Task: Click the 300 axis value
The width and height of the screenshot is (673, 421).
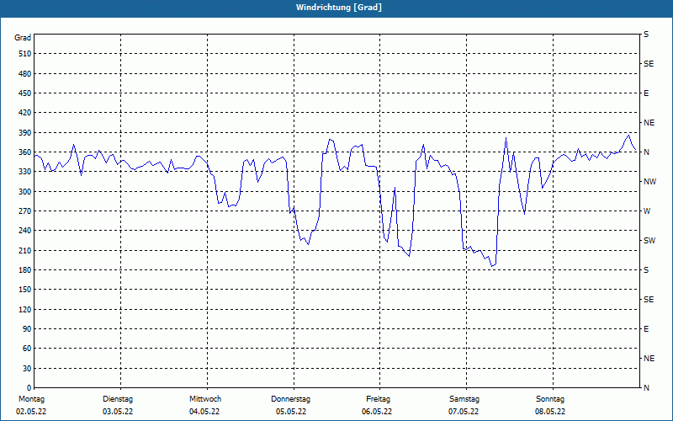Action: (25, 192)
